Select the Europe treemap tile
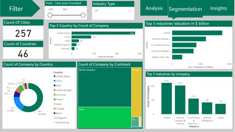The width and height of the screenshot is (235, 132). coord(137,92)
